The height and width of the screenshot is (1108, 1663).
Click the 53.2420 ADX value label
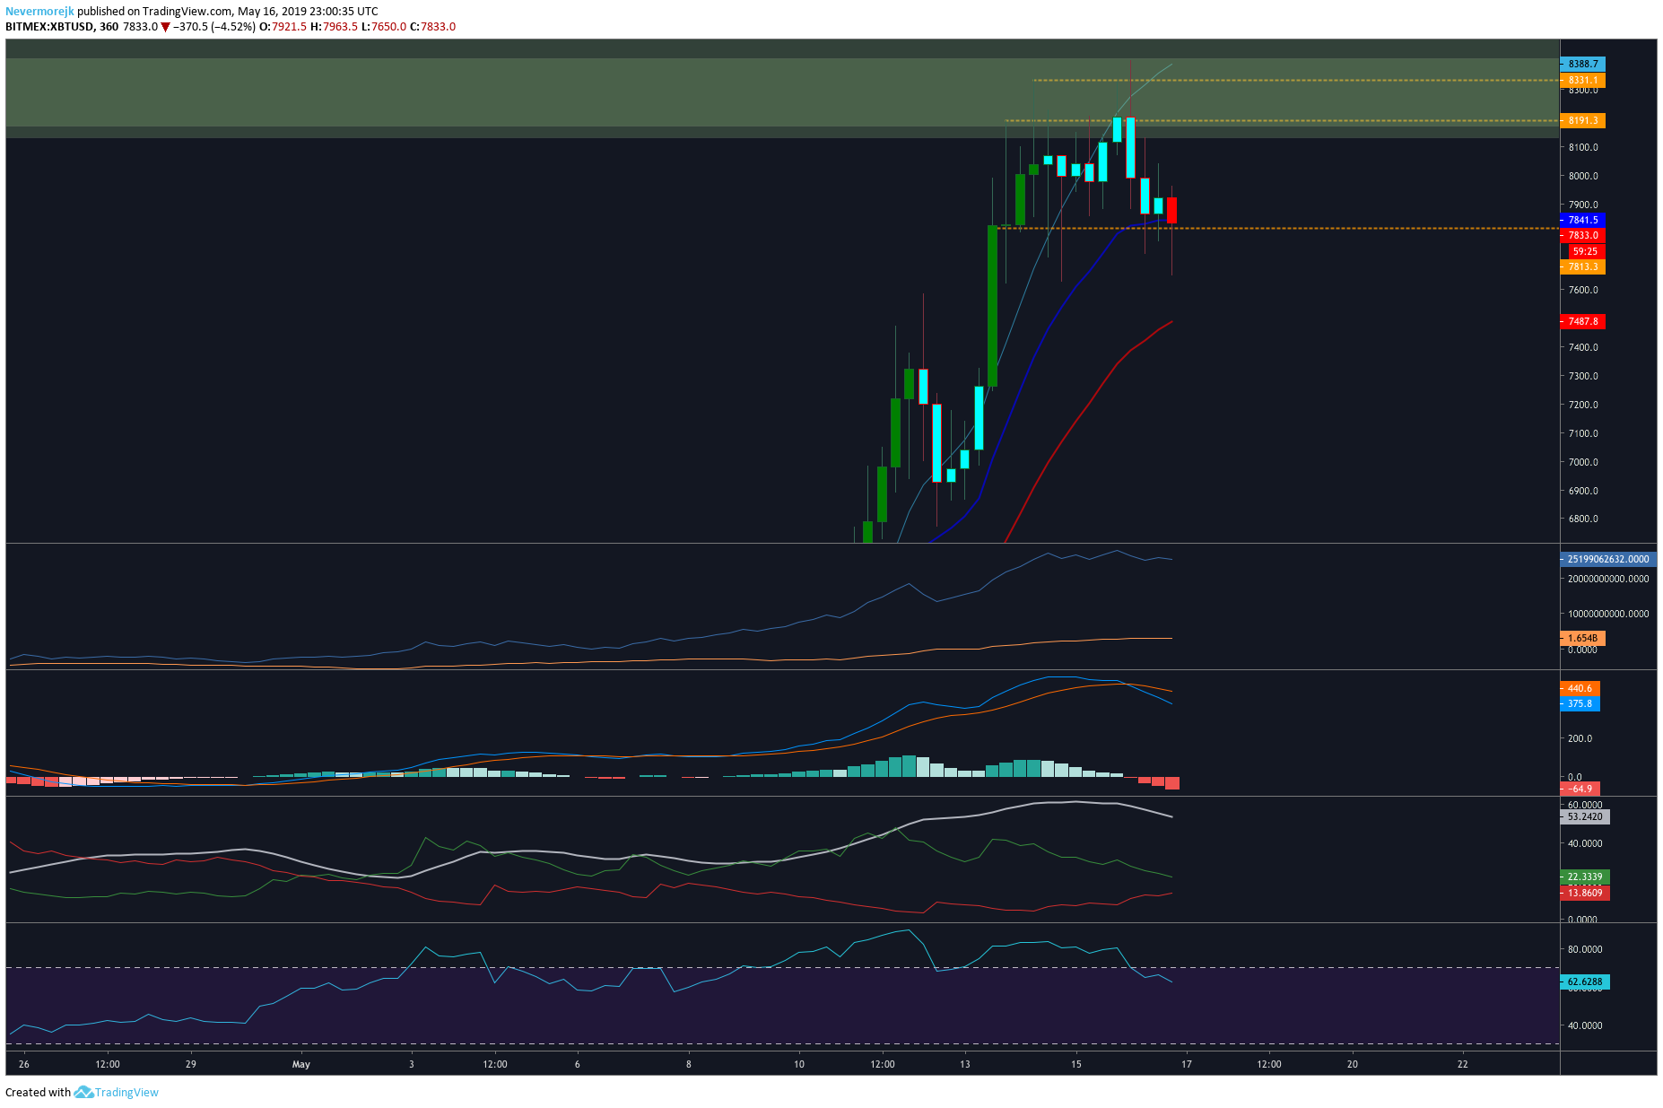1586,817
